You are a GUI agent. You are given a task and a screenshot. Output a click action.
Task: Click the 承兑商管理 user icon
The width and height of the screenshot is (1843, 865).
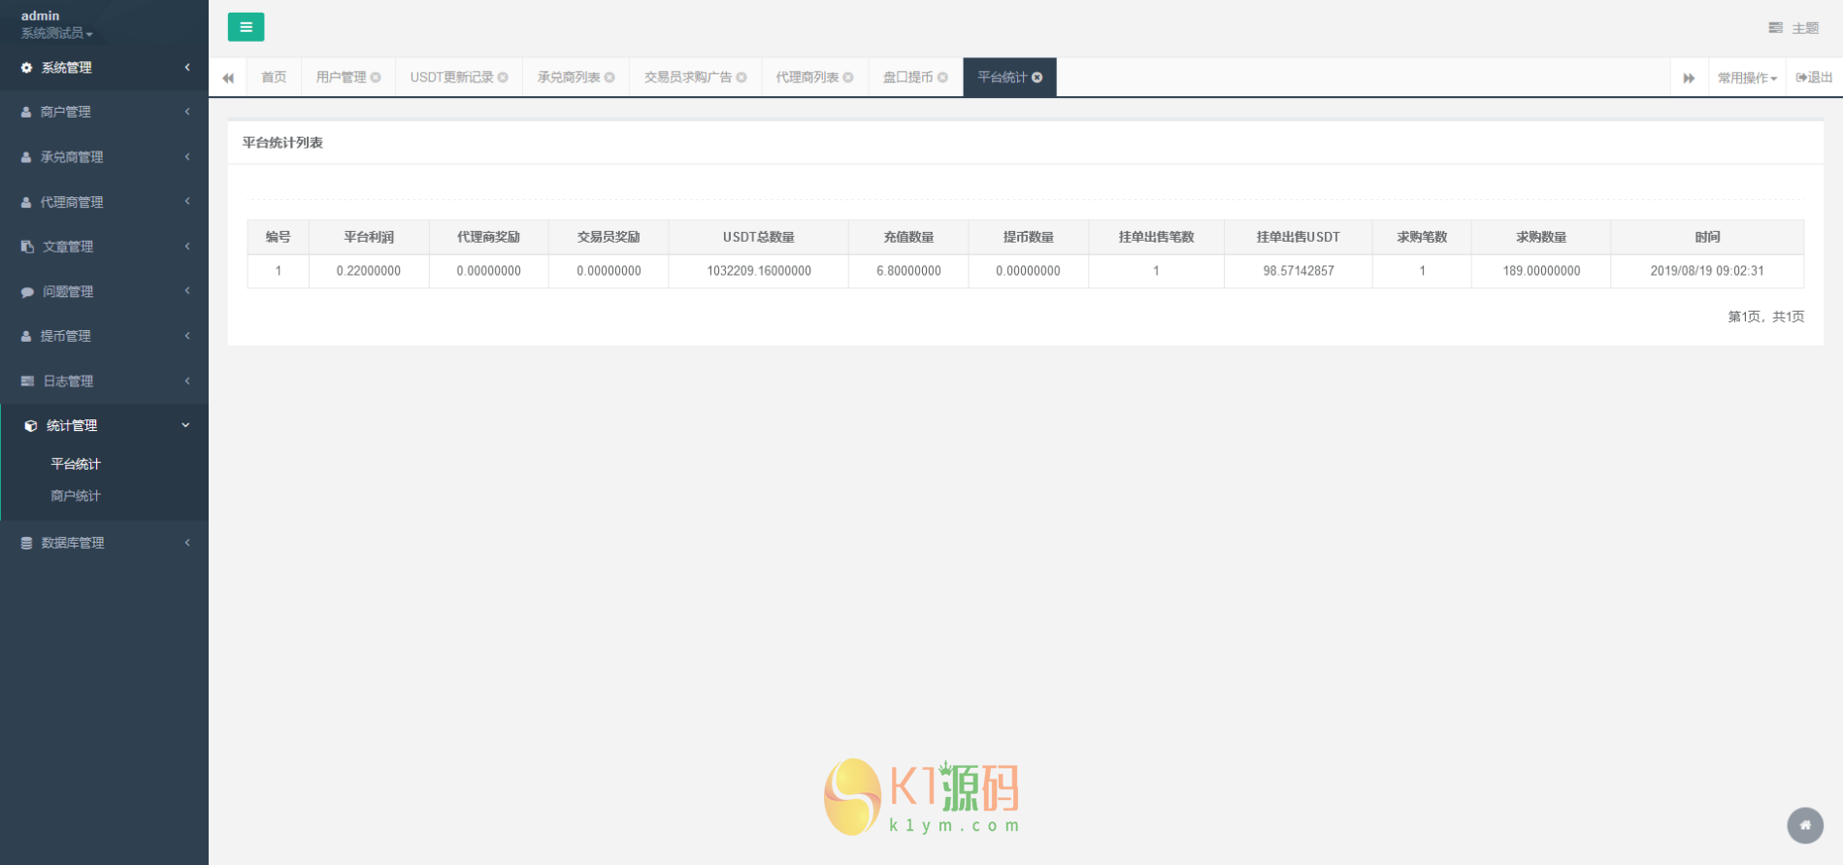pos(26,157)
